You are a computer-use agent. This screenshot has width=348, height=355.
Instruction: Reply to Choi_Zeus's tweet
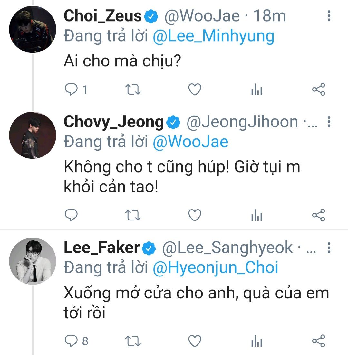pos(70,89)
